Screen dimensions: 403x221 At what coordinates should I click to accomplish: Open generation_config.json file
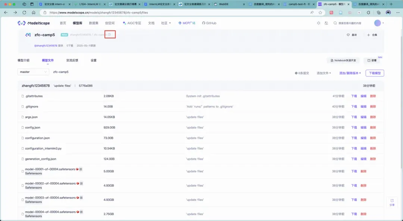[x=41, y=159]
